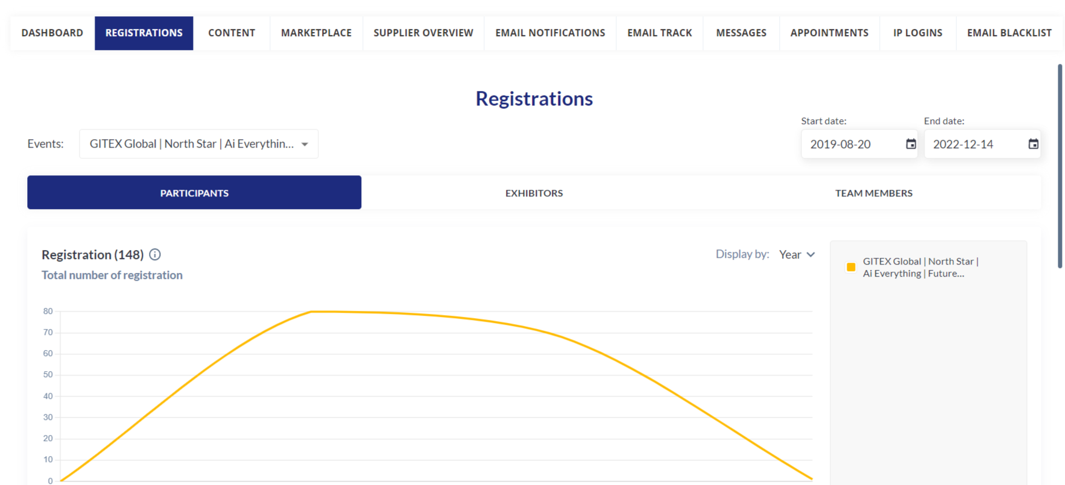Image resolution: width=1065 pixels, height=485 pixels.
Task: Click the Registrations page heading
Action: (x=534, y=98)
